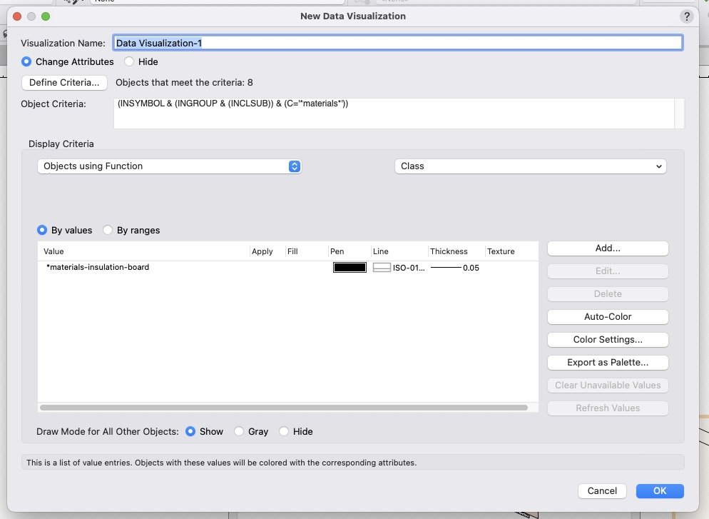Expand the Class dropdown menu

click(530, 166)
